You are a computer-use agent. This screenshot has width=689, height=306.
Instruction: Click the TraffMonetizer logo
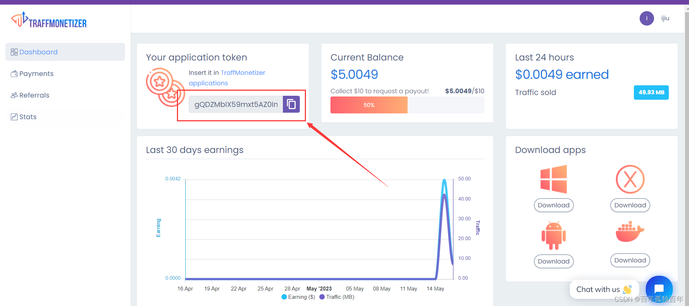[49, 20]
